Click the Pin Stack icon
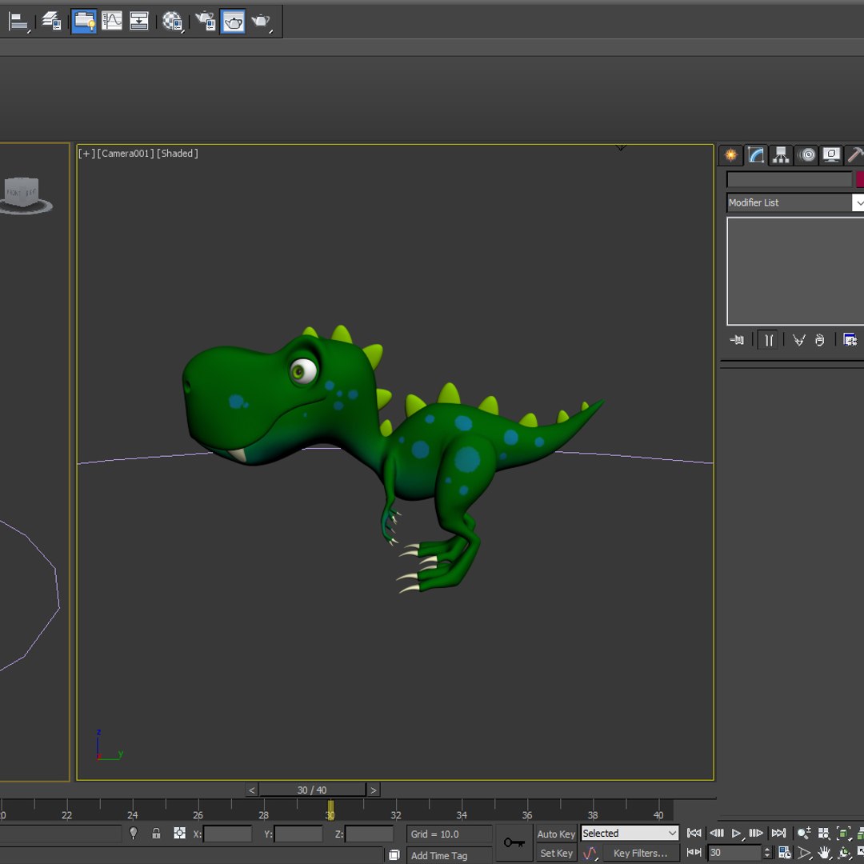This screenshot has width=864, height=864. point(737,340)
